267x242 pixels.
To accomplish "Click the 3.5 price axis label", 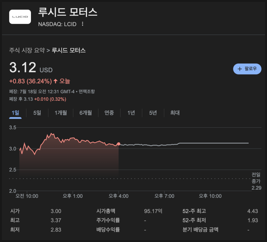I will pyautogui.click(x=13, y=128).
